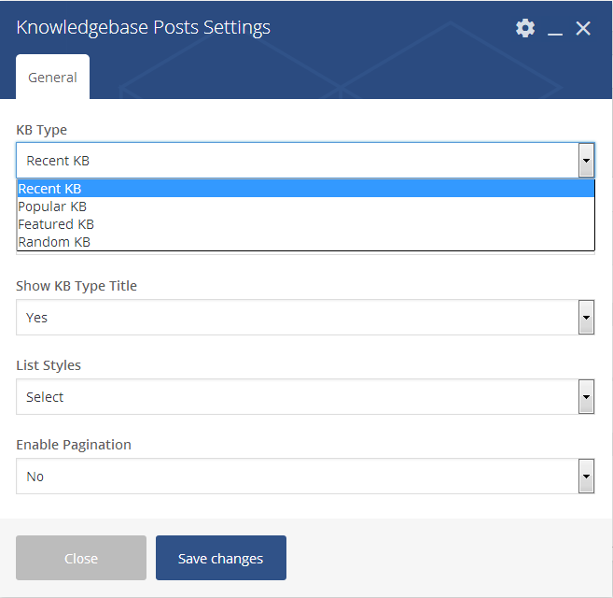This screenshot has width=613, height=598.
Task: Collapse KB Type list via its arrow button
Action: point(586,161)
